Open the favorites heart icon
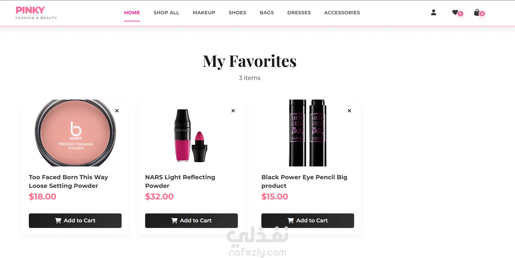This screenshot has width=515, height=258. 457,13
